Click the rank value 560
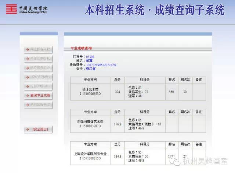This screenshot has width=235, height=173. [x=171, y=92]
